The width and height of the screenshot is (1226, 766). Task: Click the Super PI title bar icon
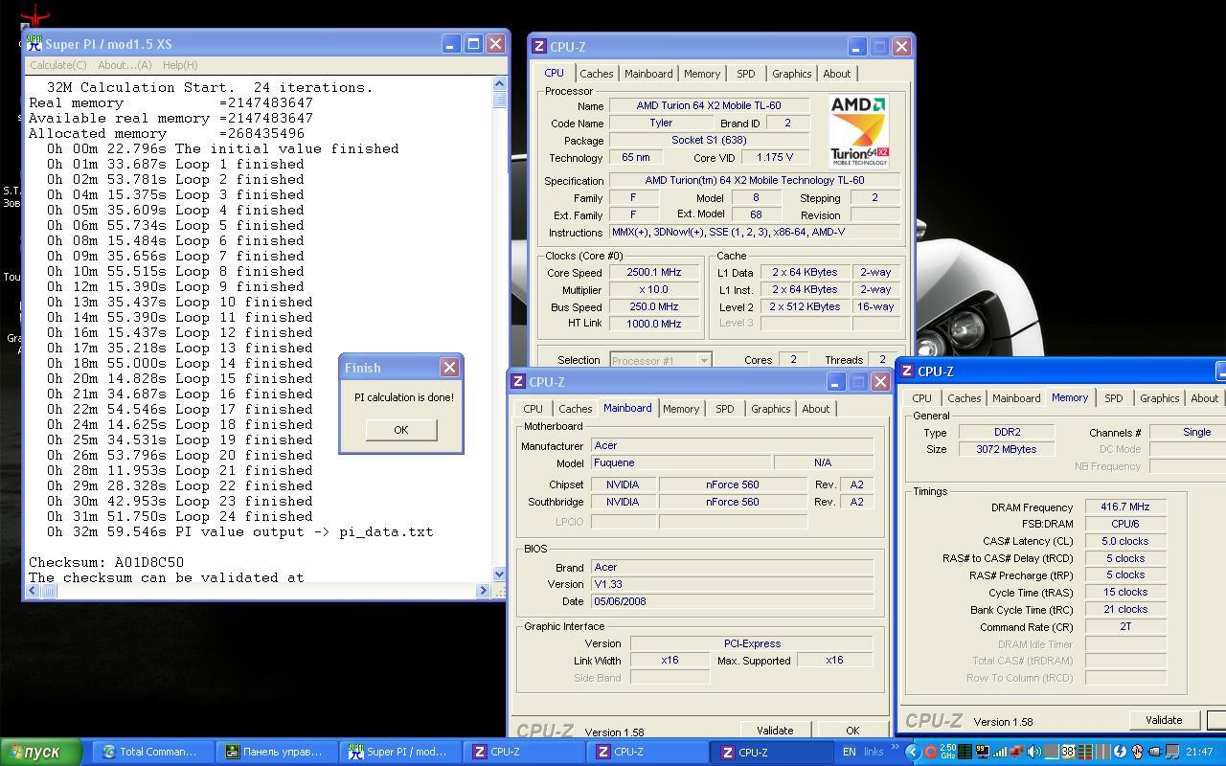click(x=34, y=43)
